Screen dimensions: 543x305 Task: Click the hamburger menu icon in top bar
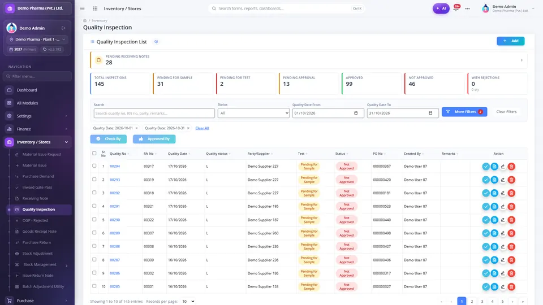pyautogui.click(x=82, y=8)
